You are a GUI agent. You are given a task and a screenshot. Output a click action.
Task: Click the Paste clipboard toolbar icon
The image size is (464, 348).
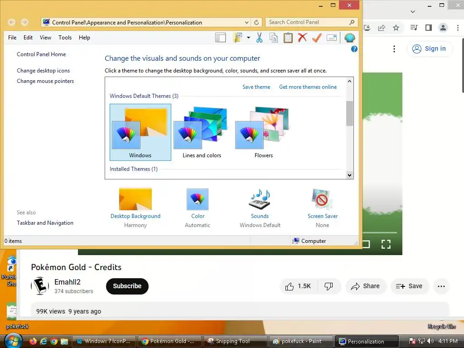tap(288, 38)
